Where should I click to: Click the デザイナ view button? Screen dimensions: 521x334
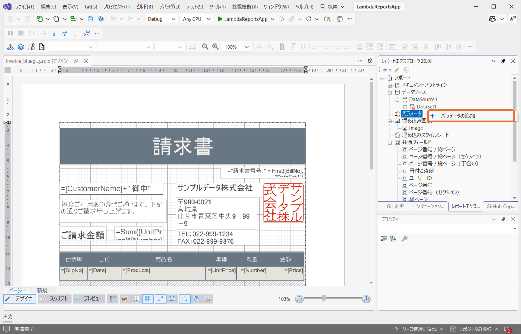(20, 299)
